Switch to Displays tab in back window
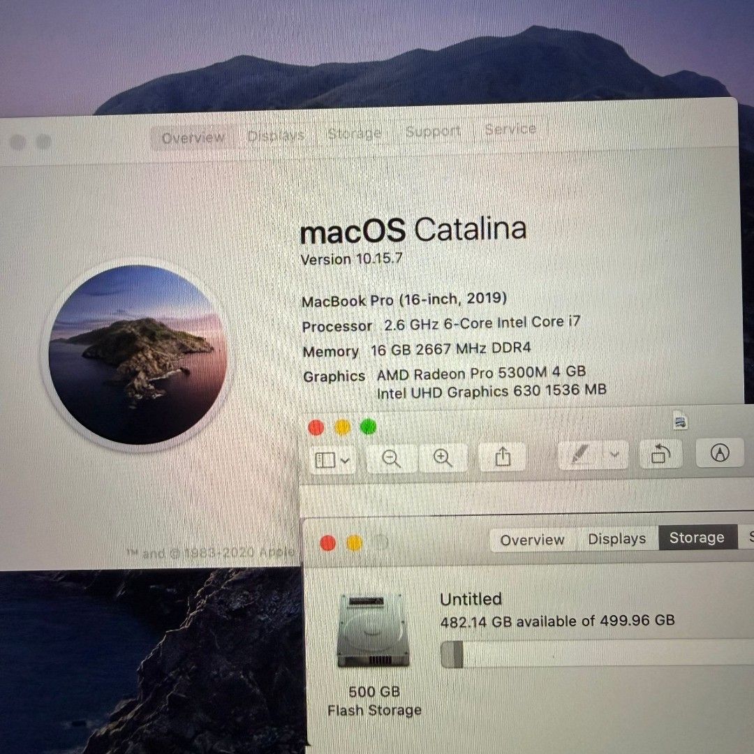The image size is (754, 754). pyautogui.click(x=276, y=135)
